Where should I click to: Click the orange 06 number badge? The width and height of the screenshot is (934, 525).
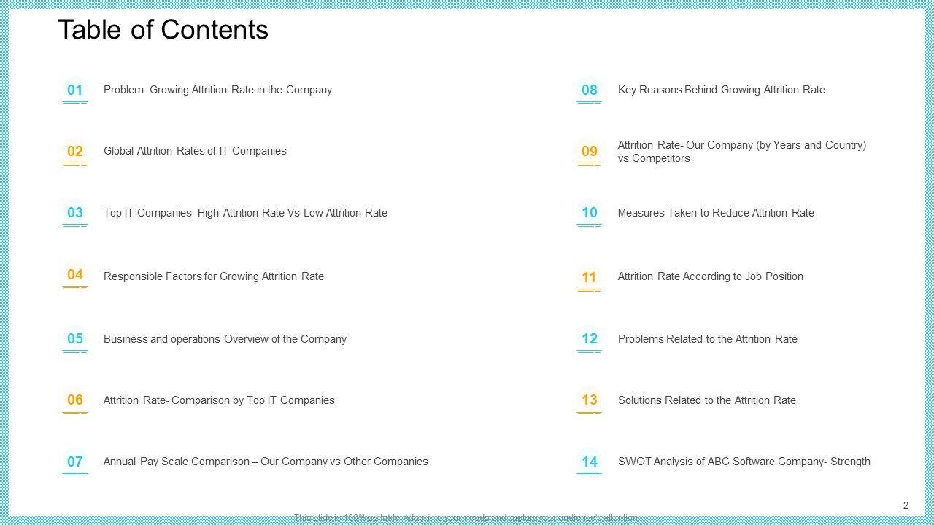[75, 400]
